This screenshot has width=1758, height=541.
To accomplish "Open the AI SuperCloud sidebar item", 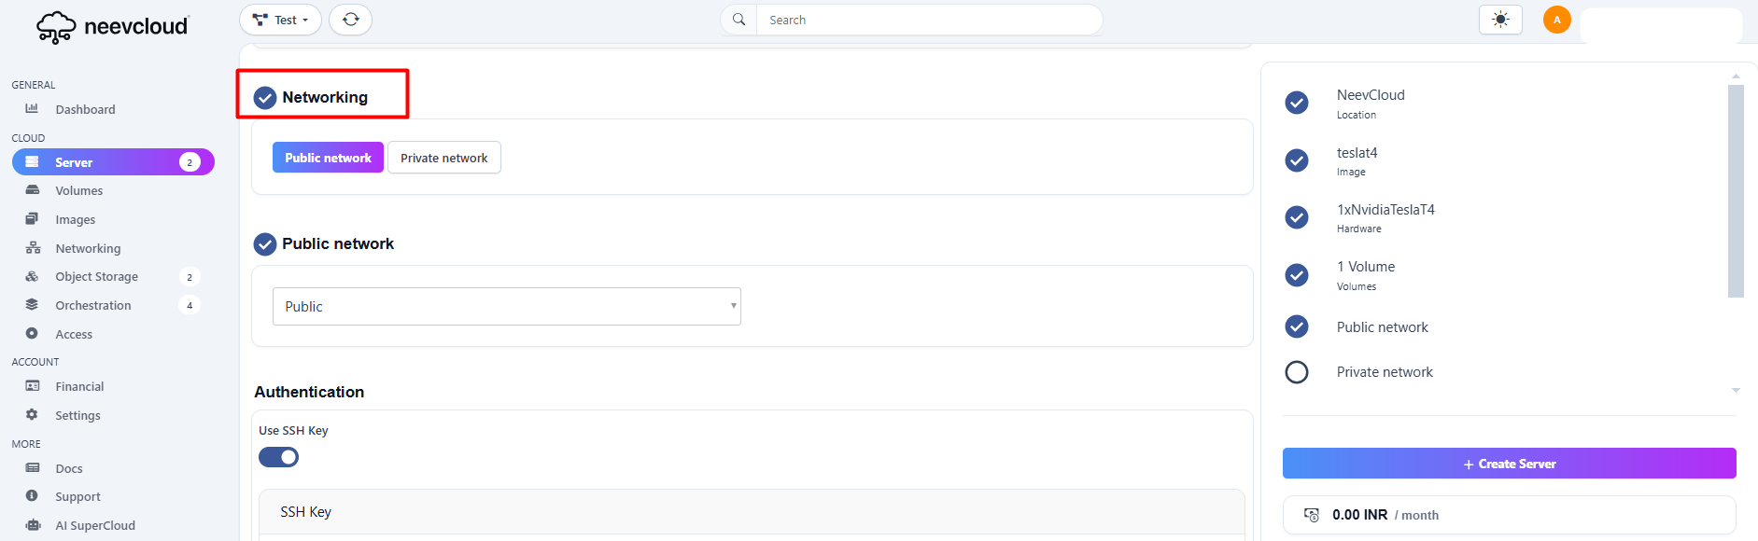I will tap(94, 525).
